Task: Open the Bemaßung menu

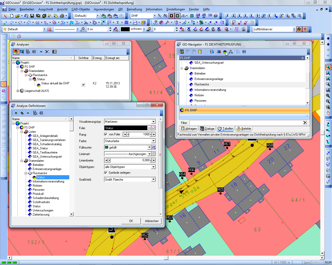Action: point(134,9)
